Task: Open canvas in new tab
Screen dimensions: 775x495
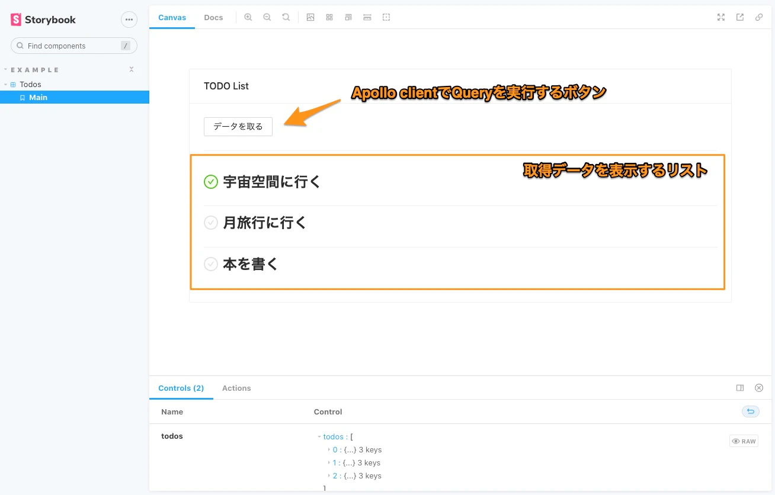Action: click(x=740, y=17)
